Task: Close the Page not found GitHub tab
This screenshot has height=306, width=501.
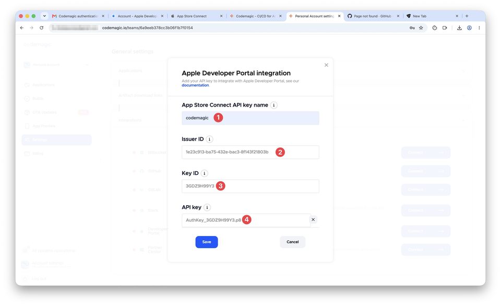Action: point(398,16)
